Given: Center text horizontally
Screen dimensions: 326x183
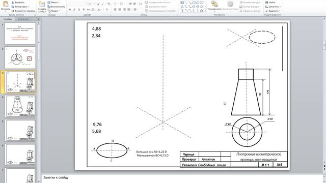Looking at the screenshot, I should click(x=120, y=10).
